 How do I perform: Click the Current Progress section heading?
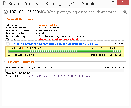(20, 62)
